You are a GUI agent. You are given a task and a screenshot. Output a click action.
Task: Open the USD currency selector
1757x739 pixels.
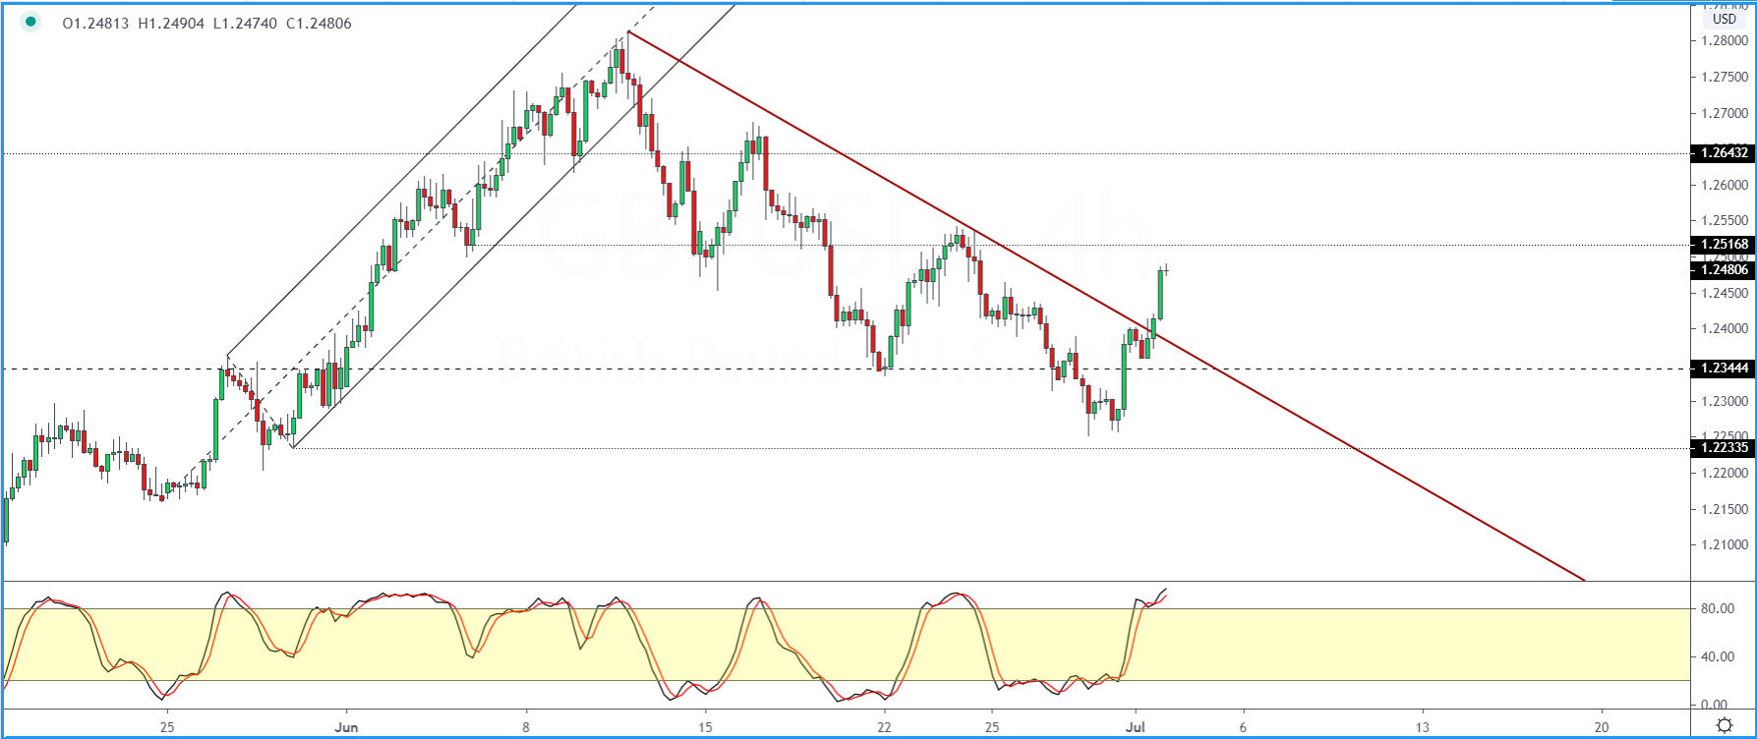[x=1725, y=19]
